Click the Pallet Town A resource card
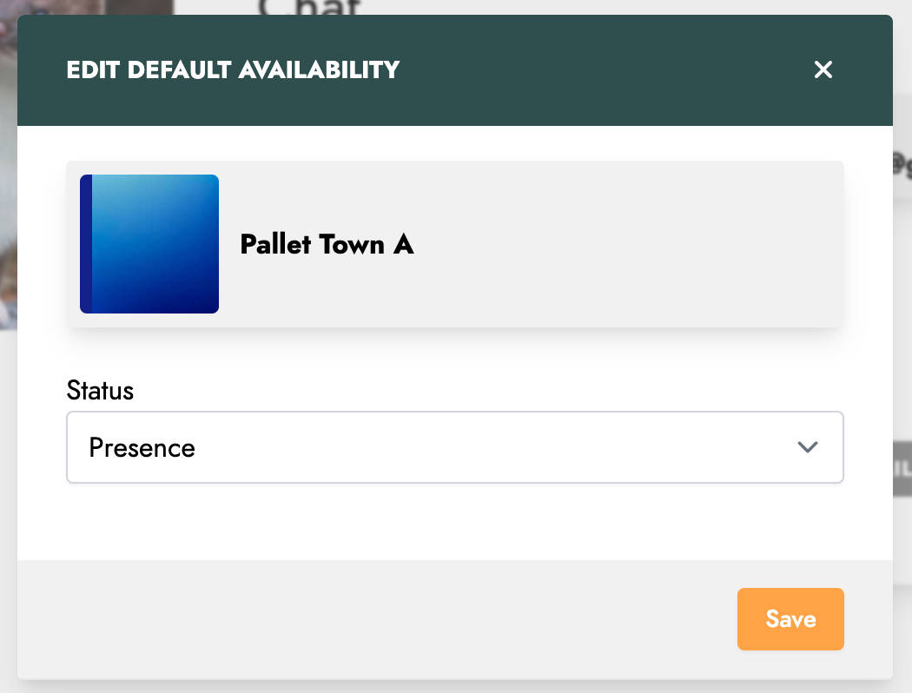912x693 pixels. point(455,244)
